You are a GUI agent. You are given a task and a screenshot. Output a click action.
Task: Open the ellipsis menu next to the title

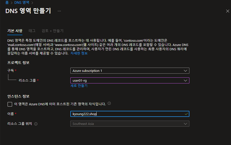point(59,11)
